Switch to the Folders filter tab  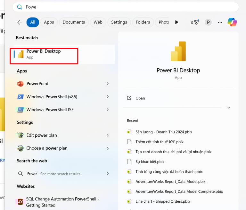tap(143, 22)
